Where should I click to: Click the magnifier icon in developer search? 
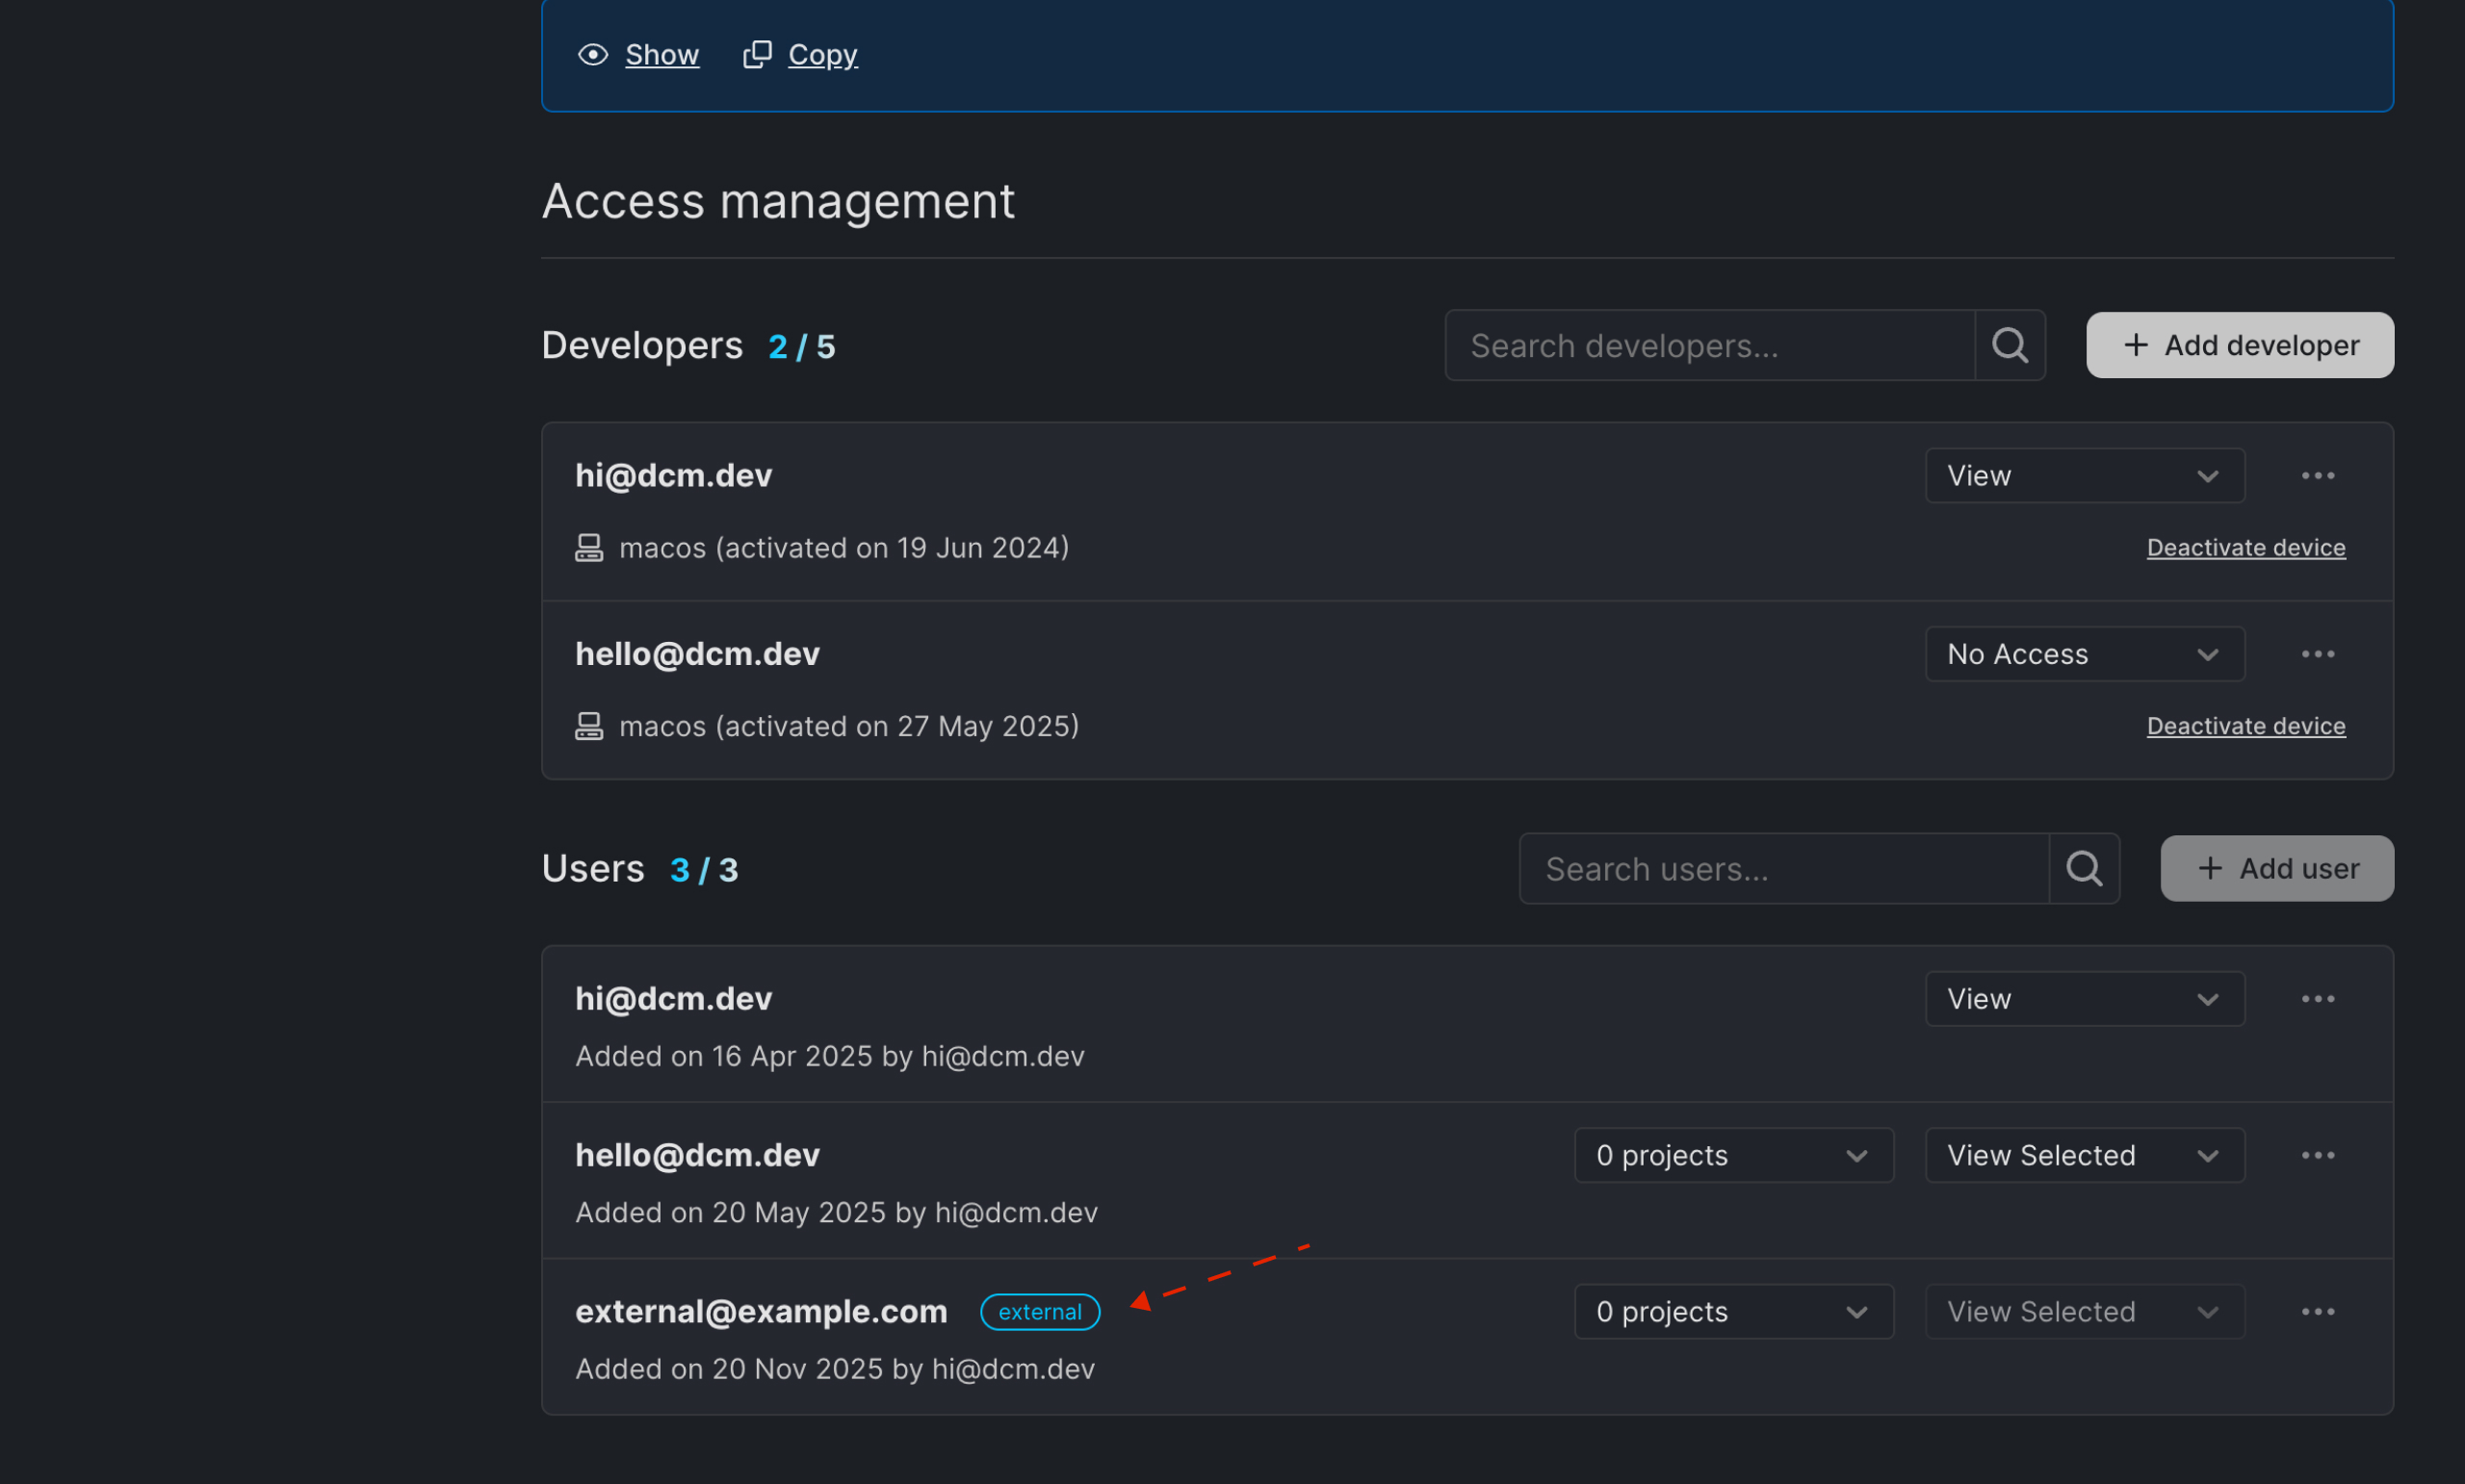click(x=2010, y=345)
